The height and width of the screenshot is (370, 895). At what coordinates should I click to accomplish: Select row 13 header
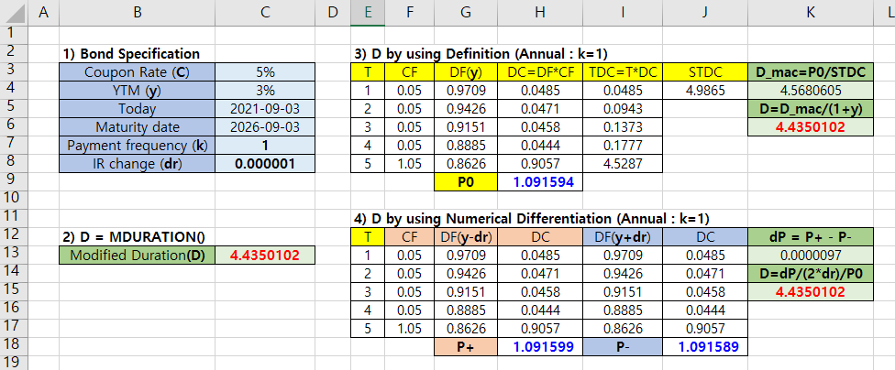click(14, 254)
